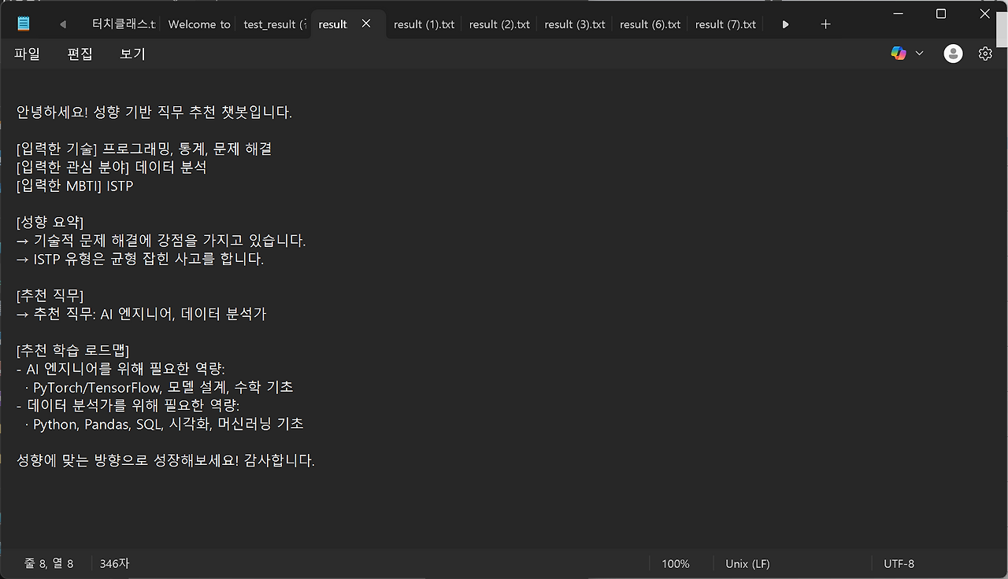1008x579 pixels.
Task: Open the 파일 menu
Action: pyautogui.click(x=28, y=53)
